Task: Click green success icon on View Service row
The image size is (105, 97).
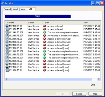Action: tap(44, 32)
